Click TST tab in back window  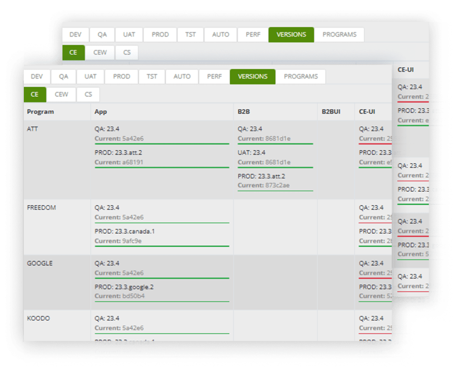click(x=190, y=35)
